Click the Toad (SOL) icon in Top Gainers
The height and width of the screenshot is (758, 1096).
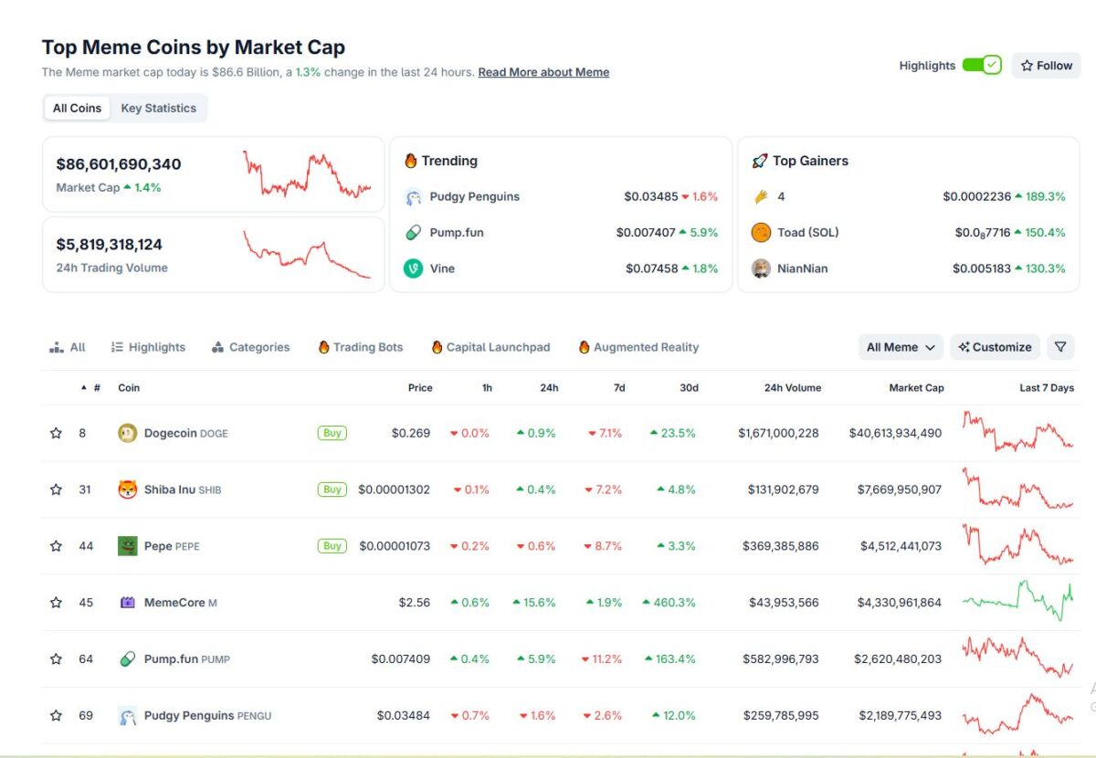pyautogui.click(x=761, y=233)
